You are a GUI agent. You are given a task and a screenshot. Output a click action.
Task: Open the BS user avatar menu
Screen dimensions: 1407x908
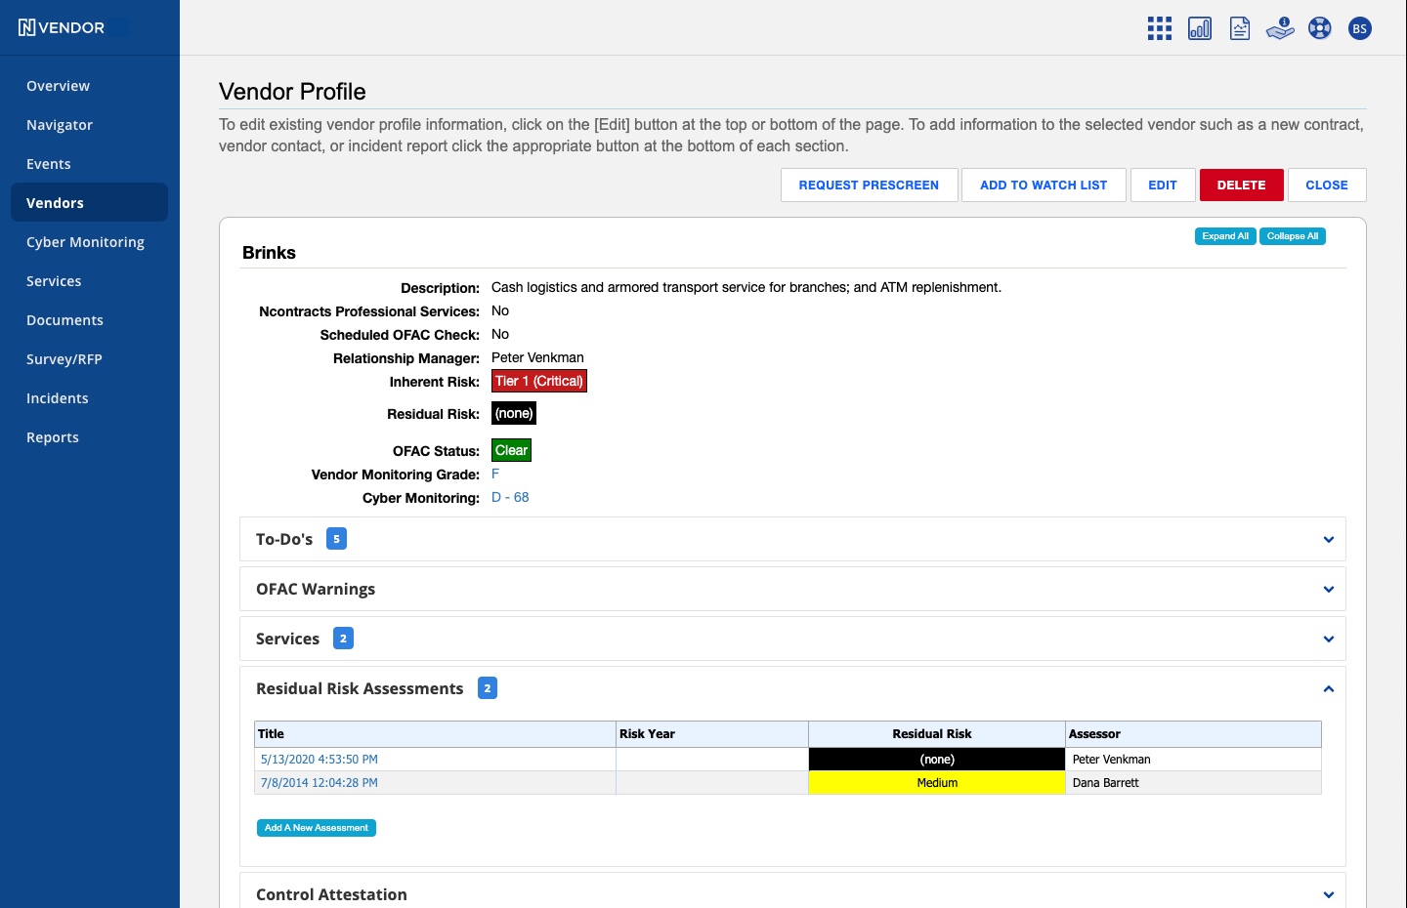pos(1360,28)
